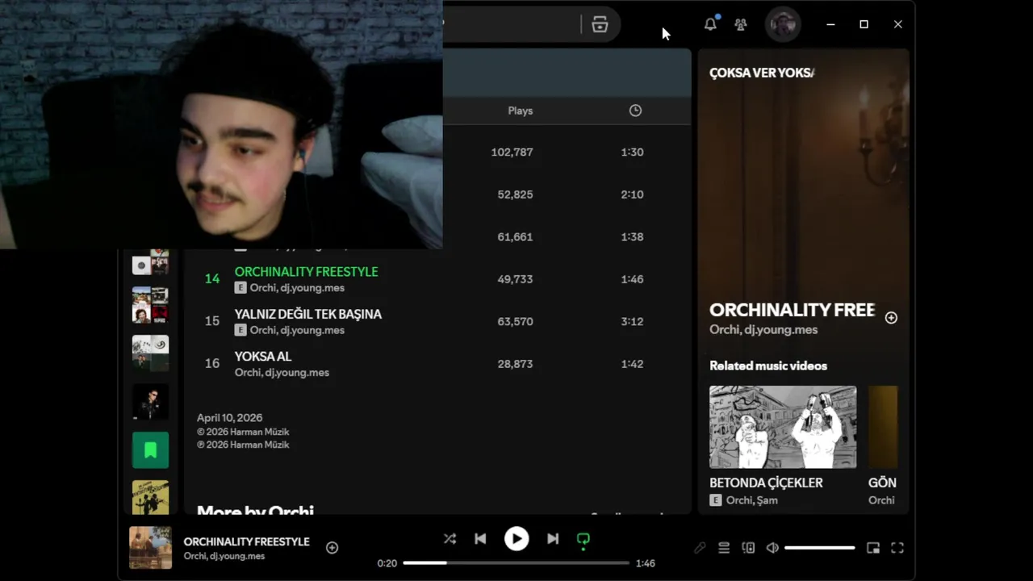Open the Browse icon next to the search box
Image resolution: width=1033 pixels, height=581 pixels.
click(600, 24)
